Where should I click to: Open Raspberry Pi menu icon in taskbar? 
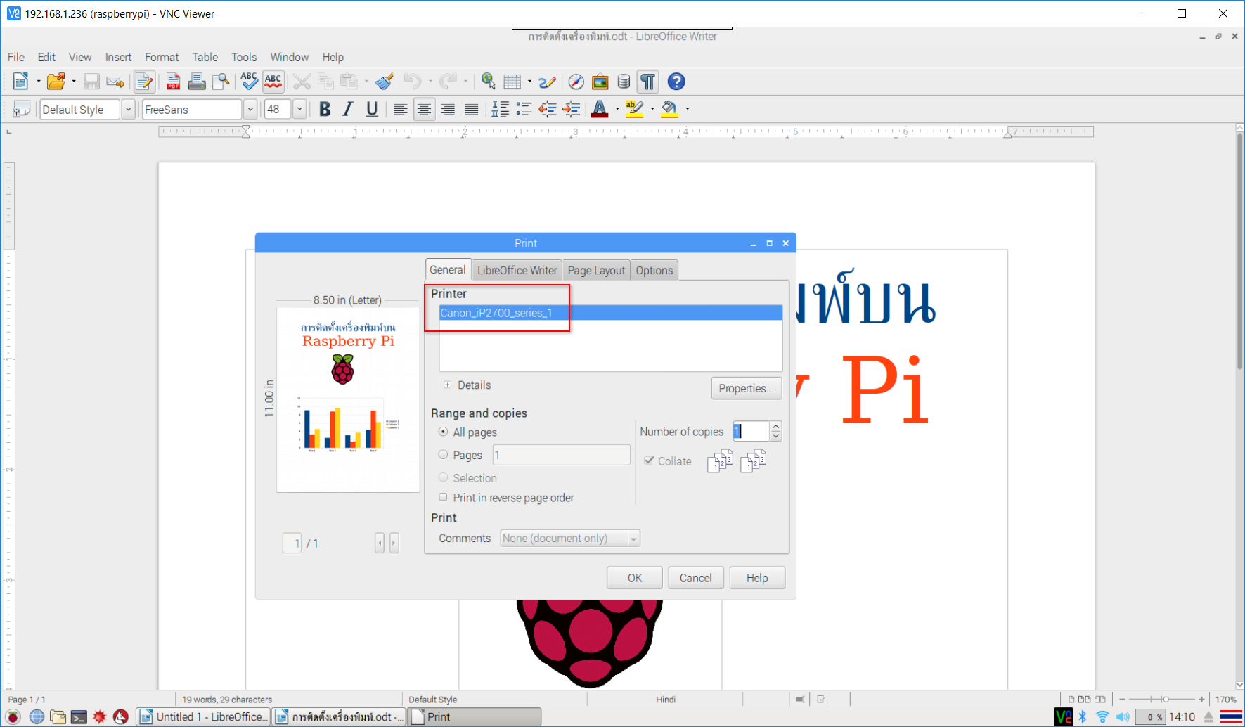[13, 716]
